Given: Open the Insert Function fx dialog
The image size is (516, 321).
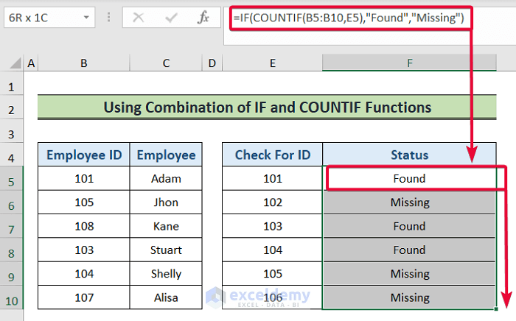Looking at the screenshot, I should coord(203,18).
